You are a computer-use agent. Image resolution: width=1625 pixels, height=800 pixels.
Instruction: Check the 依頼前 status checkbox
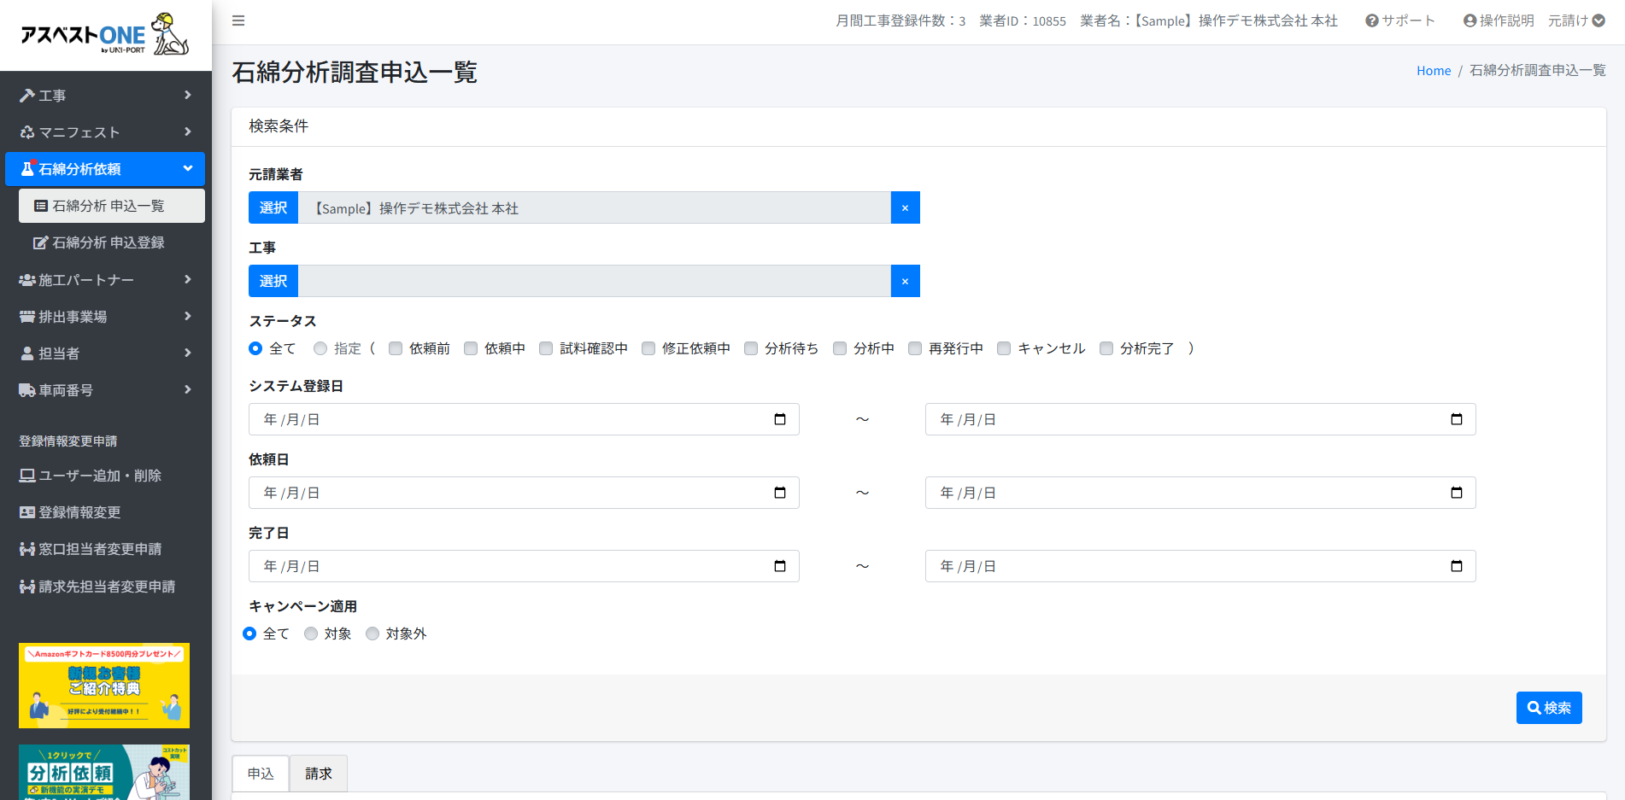tap(396, 348)
